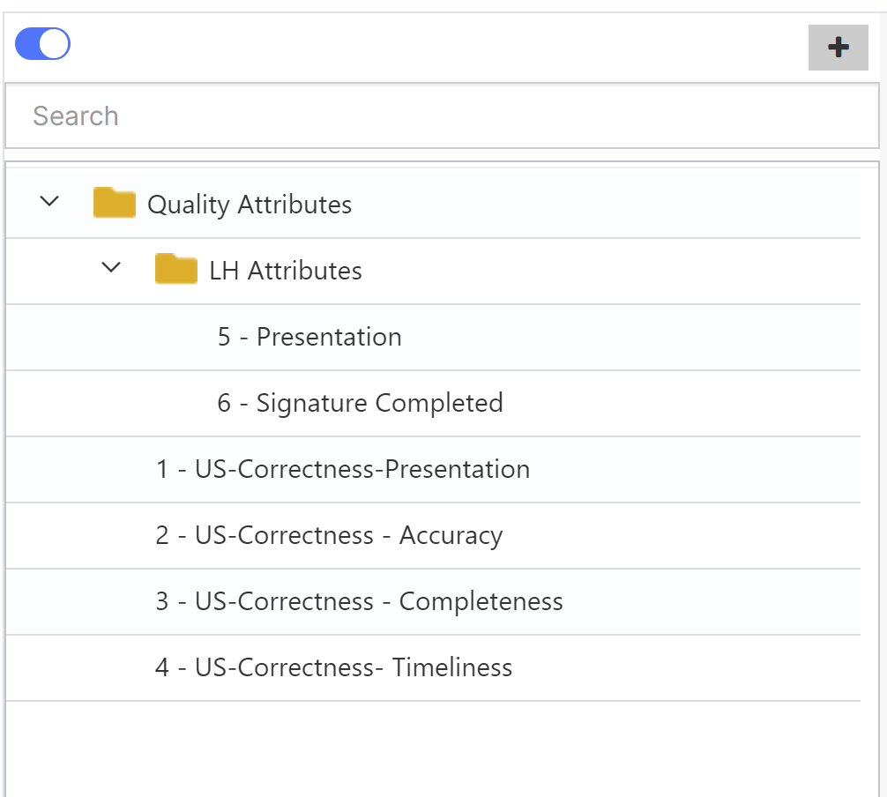887x797 pixels.
Task: Select the Quality Attributes label
Action: coord(250,205)
